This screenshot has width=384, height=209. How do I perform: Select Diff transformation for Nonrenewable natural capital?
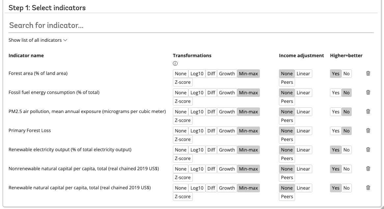pyautogui.click(x=211, y=169)
